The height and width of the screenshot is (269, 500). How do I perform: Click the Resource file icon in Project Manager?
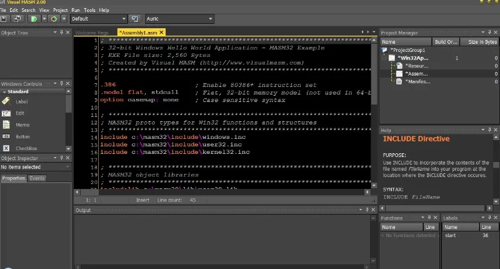399,66
